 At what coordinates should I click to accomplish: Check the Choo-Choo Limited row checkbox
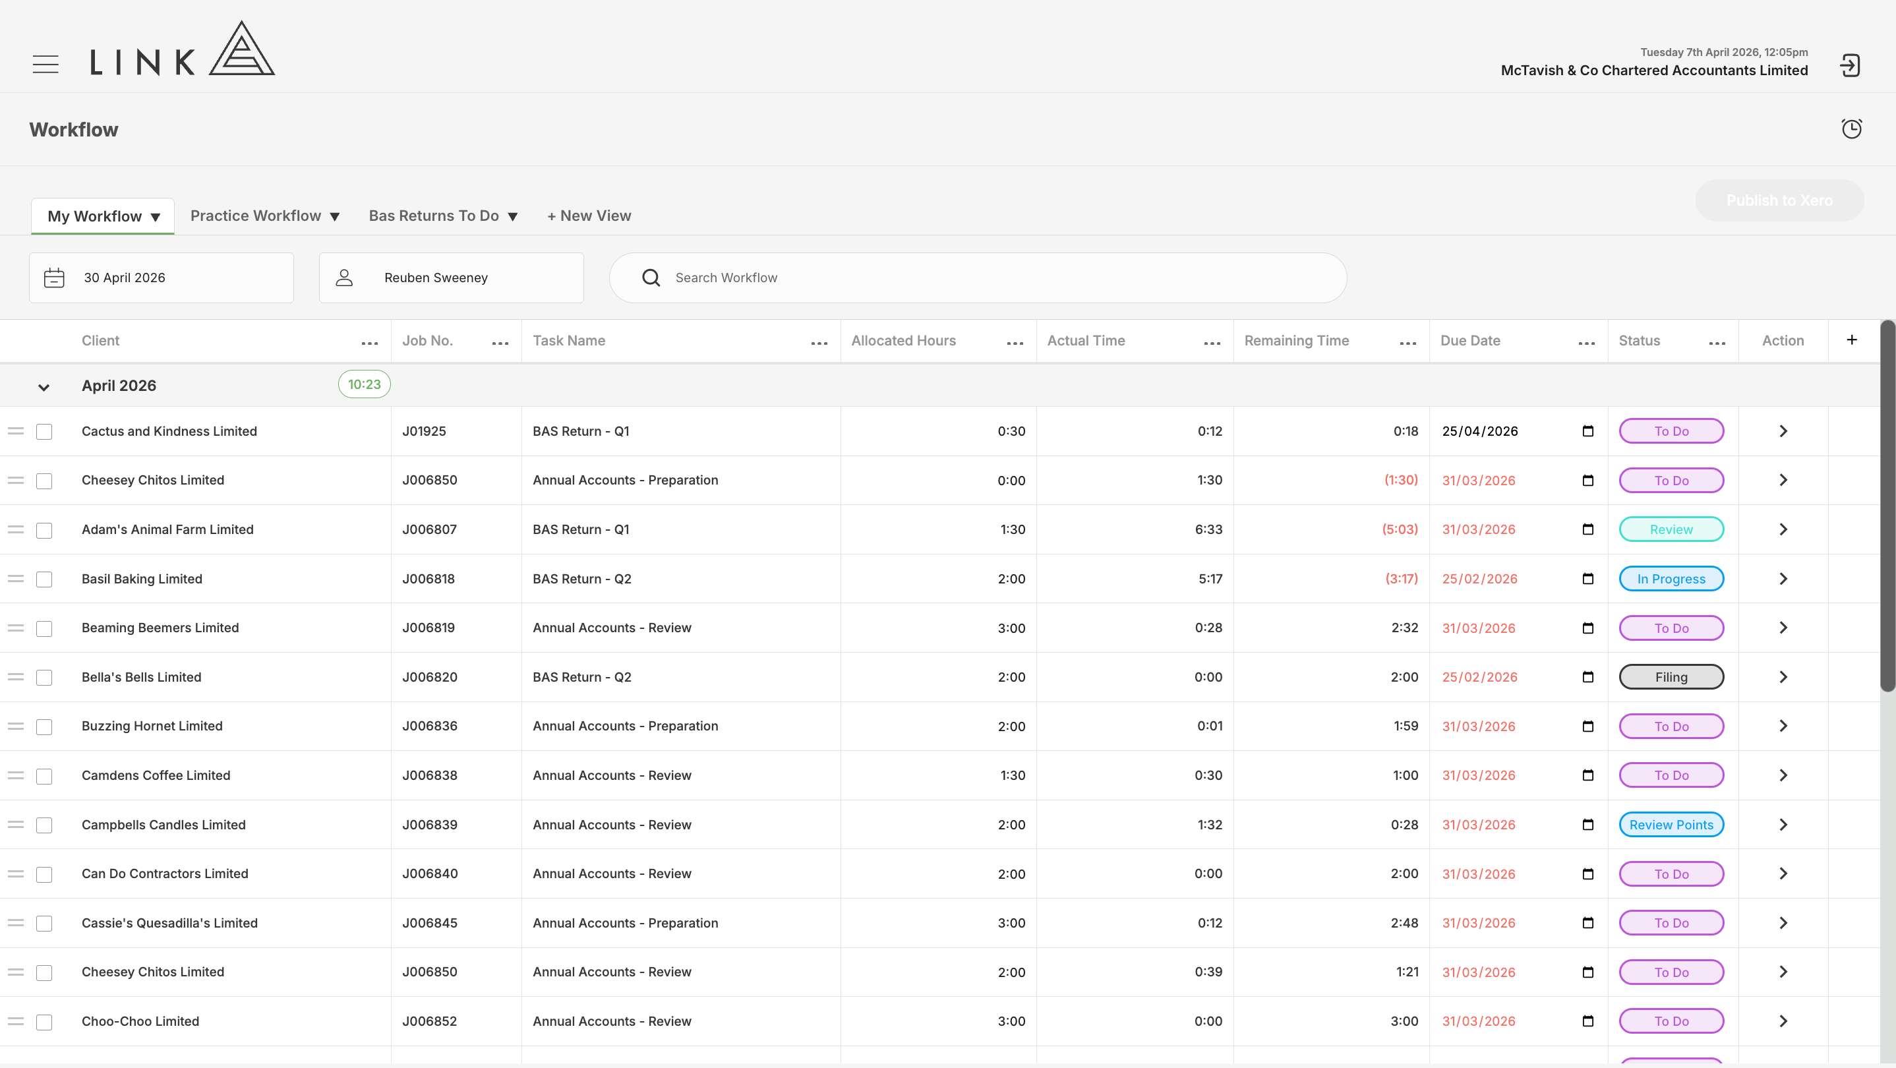tap(44, 1022)
